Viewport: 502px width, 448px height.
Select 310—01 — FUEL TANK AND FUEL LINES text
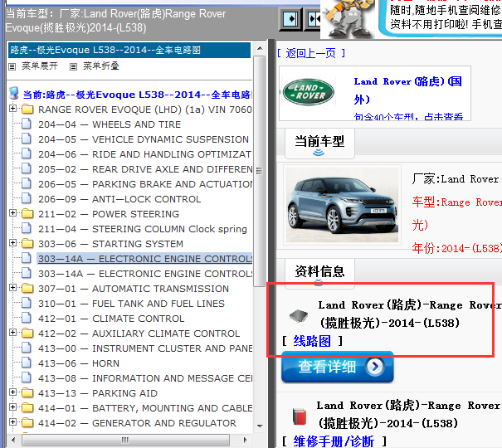(131, 304)
